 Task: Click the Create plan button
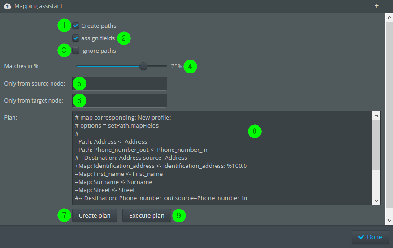tap(95, 215)
